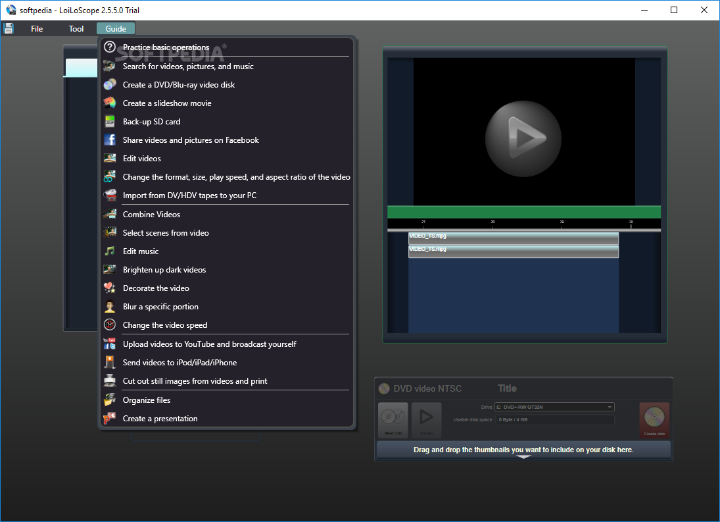Open the File menu
The height and width of the screenshot is (522, 720).
(x=37, y=28)
